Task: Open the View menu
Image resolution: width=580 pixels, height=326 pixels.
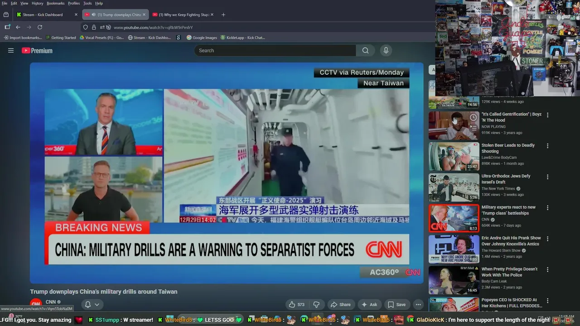Action: [x=24, y=3]
